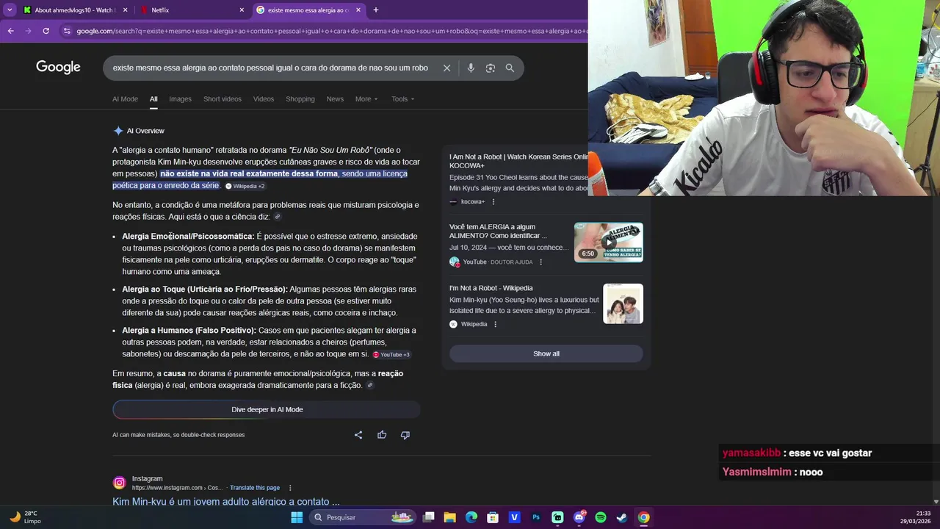Open the YouTube +3 source chip
This screenshot has height=529, width=940.
(391, 354)
